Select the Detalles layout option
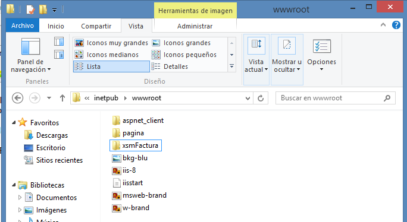The image size is (407, 222). [x=170, y=66]
